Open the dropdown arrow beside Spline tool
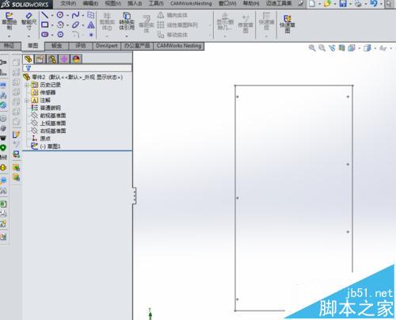The height and width of the screenshot is (320, 396). point(83,16)
